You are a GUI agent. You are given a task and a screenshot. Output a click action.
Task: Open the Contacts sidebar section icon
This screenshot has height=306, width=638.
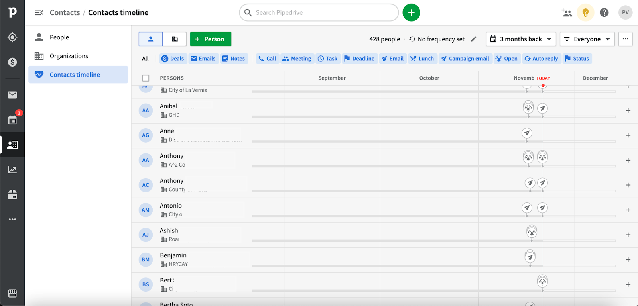12,145
